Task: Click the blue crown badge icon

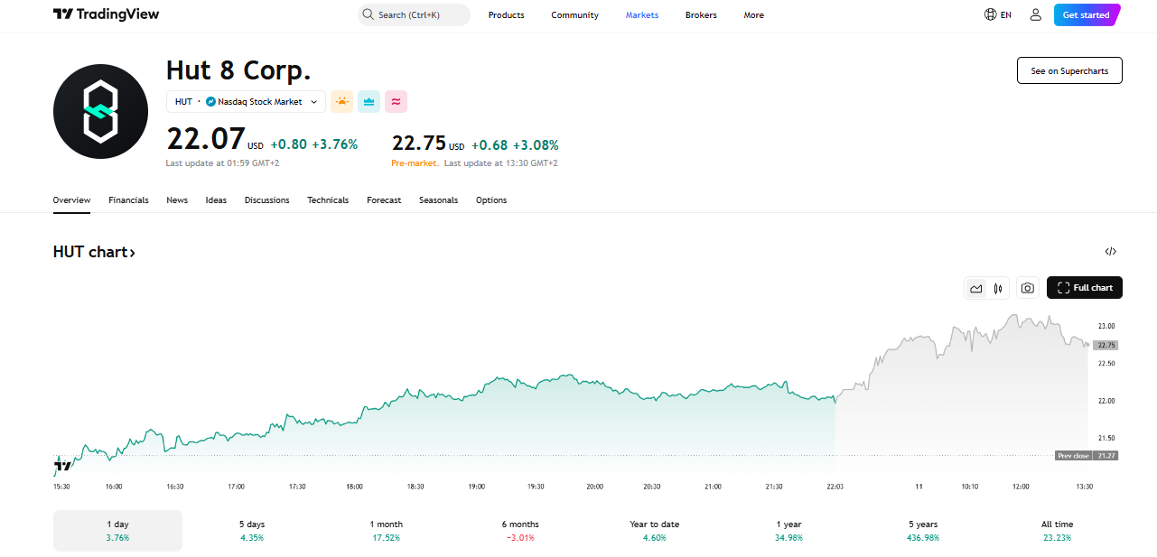Action: (x=369, y=102)
